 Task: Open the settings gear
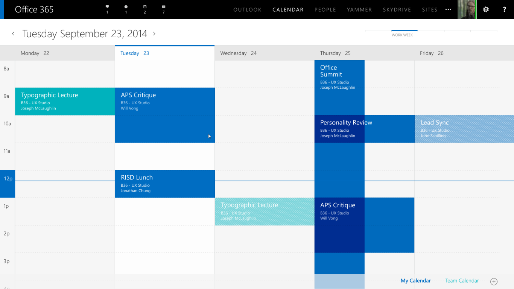click(486, 9)
